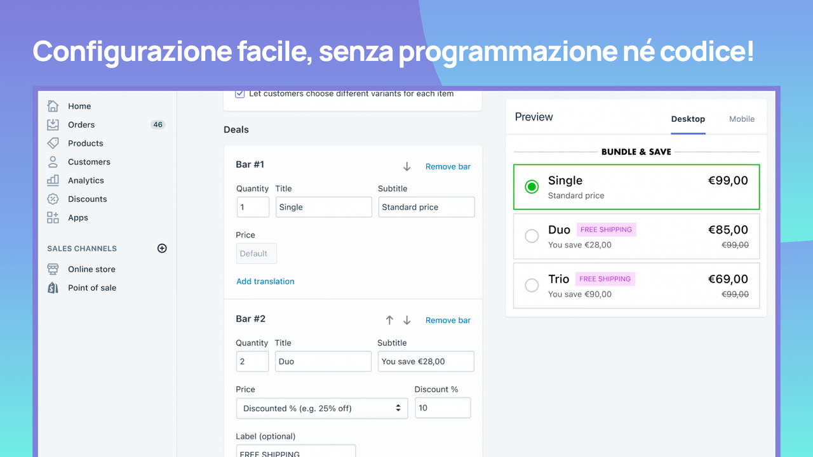Open the 'Discounted % (e.g. 25% off)' price dropdown
813x457 pixels.
coord(322,408)
